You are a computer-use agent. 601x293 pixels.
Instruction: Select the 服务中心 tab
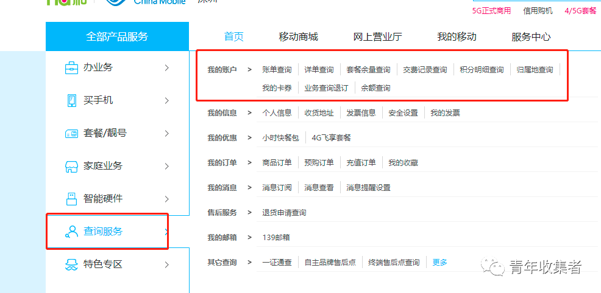531,37
